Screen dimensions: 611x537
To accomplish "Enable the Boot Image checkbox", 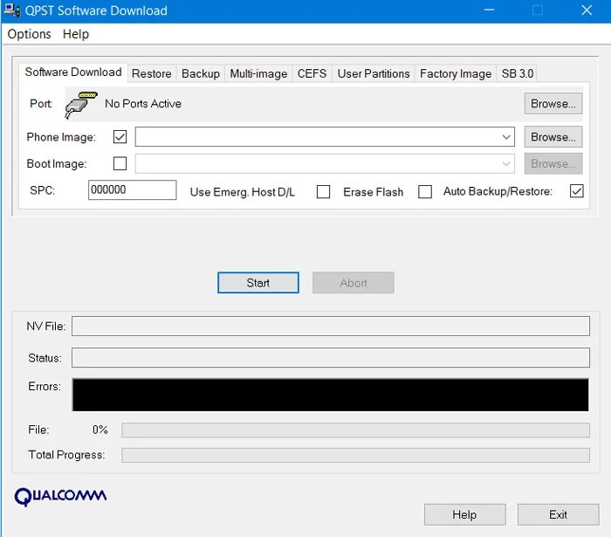I will (120, 163).
